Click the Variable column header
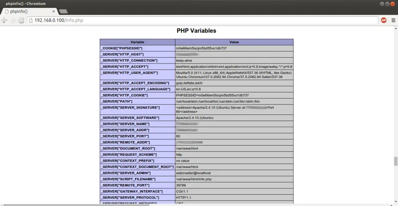Screen dimensions: 398x206 pos(137,42)
